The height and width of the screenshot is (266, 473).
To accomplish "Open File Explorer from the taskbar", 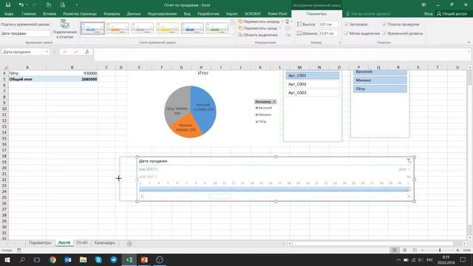I will 84,259.
